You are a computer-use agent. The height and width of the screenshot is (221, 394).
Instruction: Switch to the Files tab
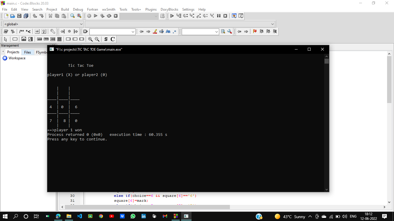[27, 52]
